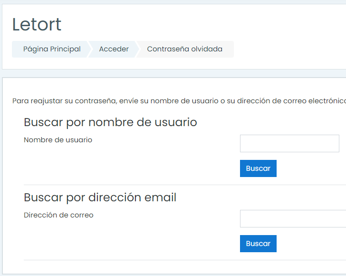This screenshot has width=346, height=276.
Task: Click the Buscar por nombre de usuario heading
Action: coord(110,122)
